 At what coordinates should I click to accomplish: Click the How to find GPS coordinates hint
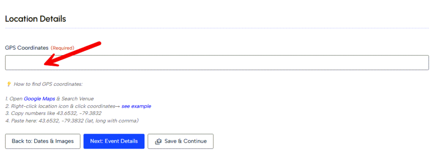[x=48, y=84]
